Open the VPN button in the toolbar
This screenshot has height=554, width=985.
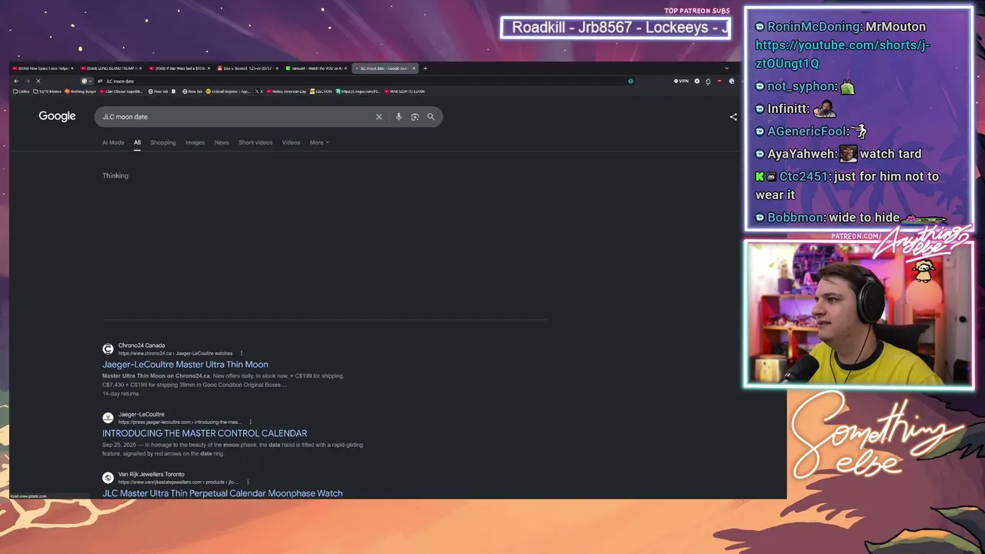tap(681, 81)
